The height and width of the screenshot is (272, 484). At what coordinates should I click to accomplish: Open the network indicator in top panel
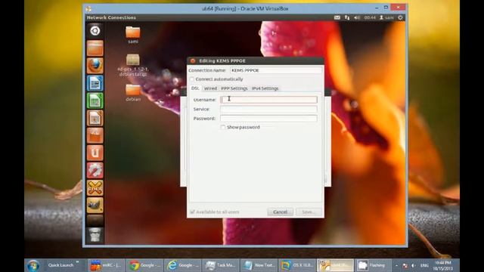(x=347, y=17)
